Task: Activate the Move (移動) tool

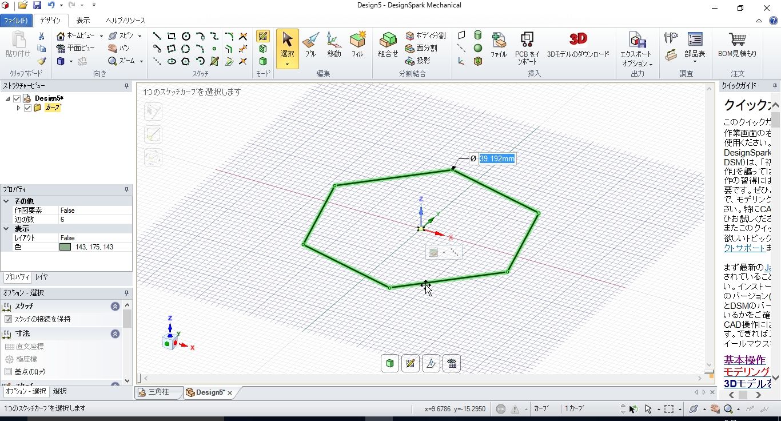Action: [x=333, y=46]
